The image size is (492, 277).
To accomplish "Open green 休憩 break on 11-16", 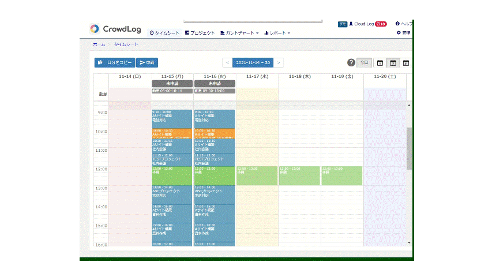I will [215, 176].
